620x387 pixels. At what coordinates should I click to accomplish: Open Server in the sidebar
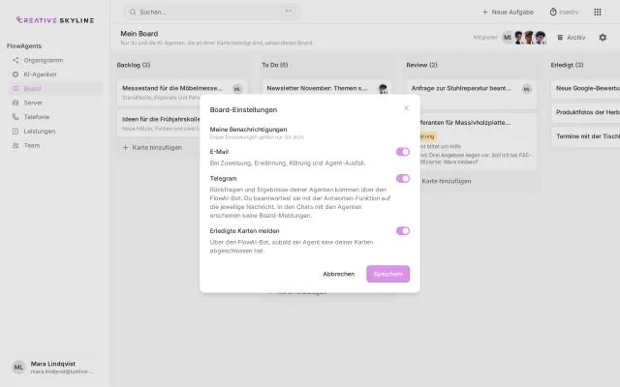(54, 103)
